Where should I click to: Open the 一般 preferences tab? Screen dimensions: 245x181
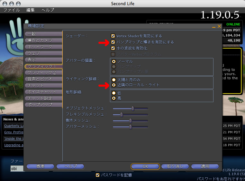point(43,34)
